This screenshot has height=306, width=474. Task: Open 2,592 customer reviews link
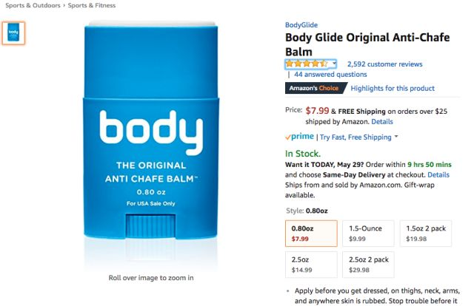[385, 64]
